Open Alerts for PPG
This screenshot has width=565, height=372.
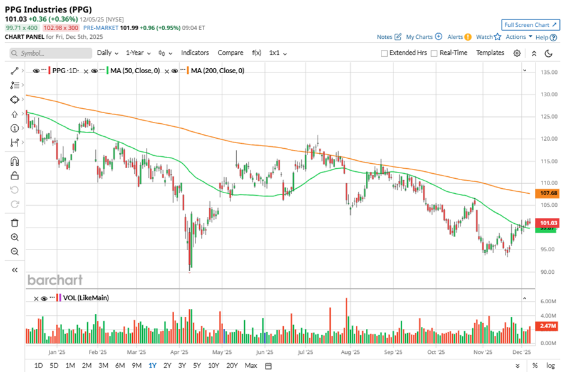click(x=459, y=37)
